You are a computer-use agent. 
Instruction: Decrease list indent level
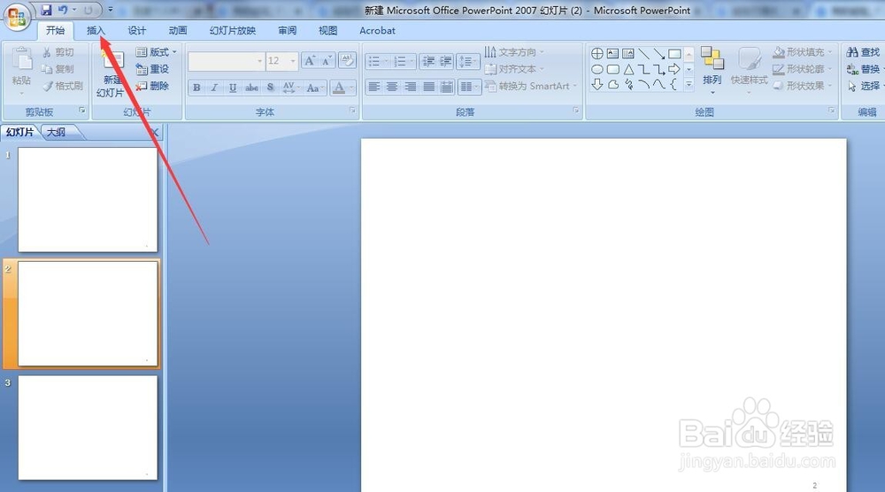pos(428,61)
